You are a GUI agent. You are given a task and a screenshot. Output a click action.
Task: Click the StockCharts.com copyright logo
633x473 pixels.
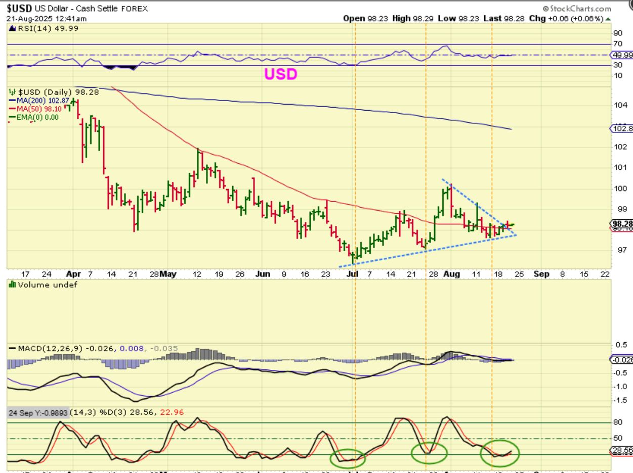(576, 9)
